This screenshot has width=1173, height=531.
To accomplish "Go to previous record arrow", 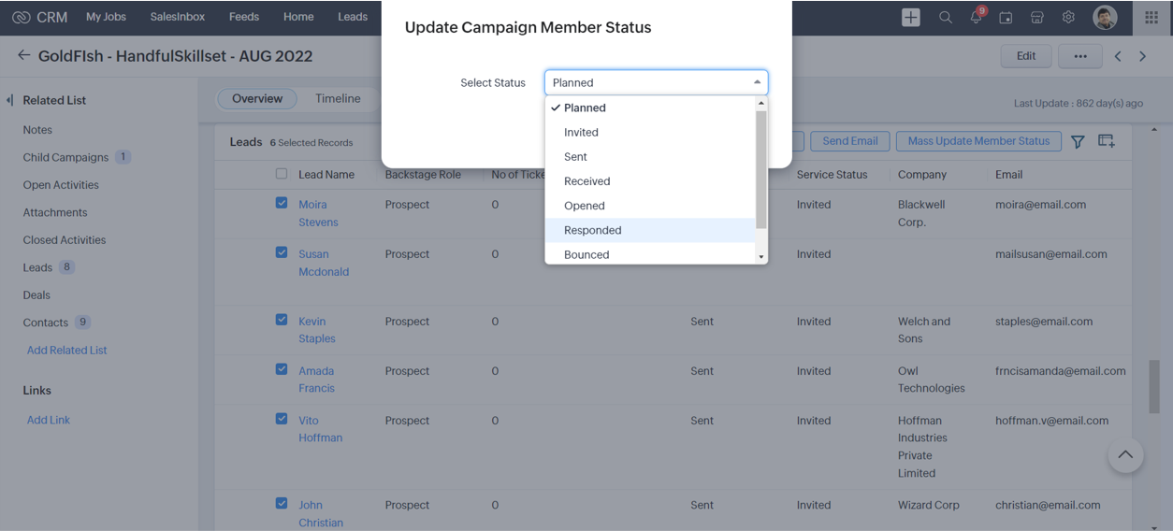I will [x=1118, y=56].
